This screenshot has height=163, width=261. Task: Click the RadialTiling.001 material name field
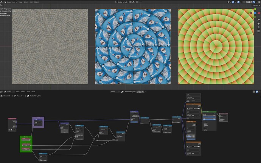click(130, 91)
